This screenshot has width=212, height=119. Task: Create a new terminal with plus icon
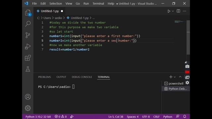click(x=171, y=77)
